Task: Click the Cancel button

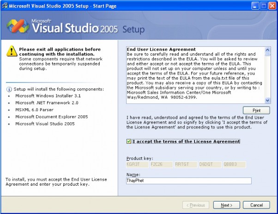Action: 256,205
